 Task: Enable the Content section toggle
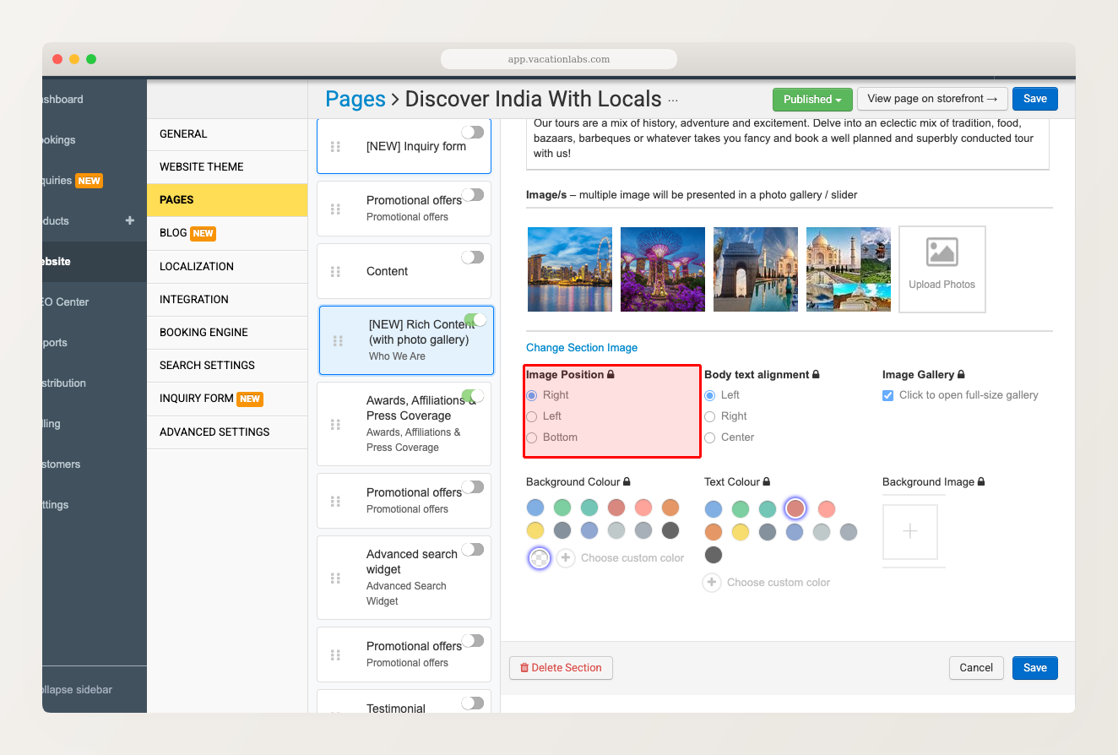473,257
